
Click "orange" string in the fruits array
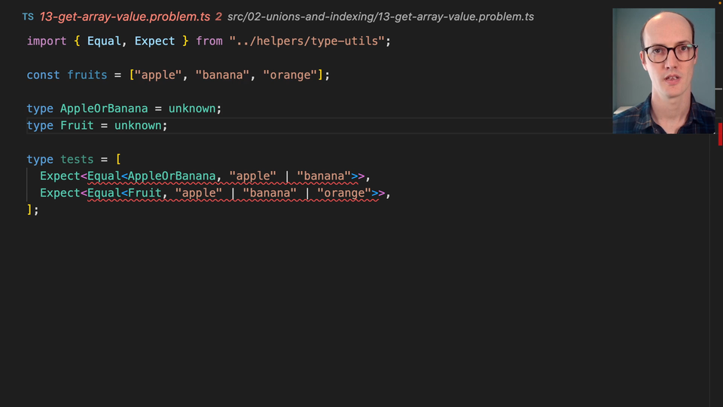click(289, 75)
